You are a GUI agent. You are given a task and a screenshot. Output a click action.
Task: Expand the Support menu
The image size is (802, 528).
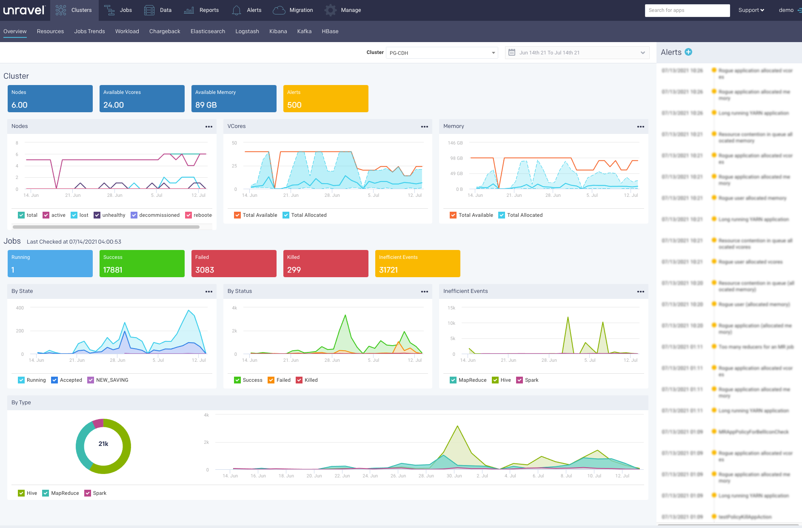click(x=751, y=10)
